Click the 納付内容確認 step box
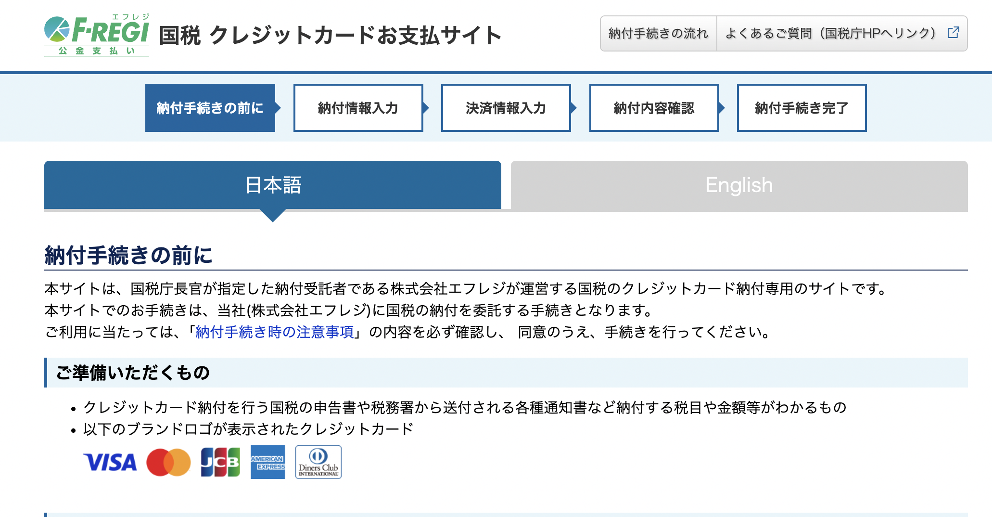992x517 pixels. tap(654, 108)
